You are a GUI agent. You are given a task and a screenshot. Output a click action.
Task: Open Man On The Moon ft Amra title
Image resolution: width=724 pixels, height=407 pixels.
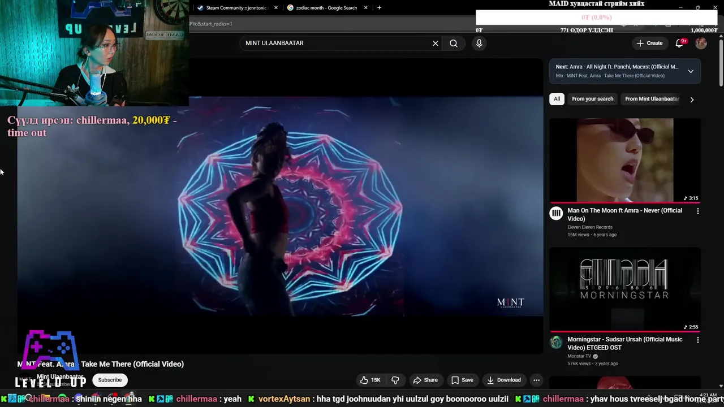[x=624, y=214]
